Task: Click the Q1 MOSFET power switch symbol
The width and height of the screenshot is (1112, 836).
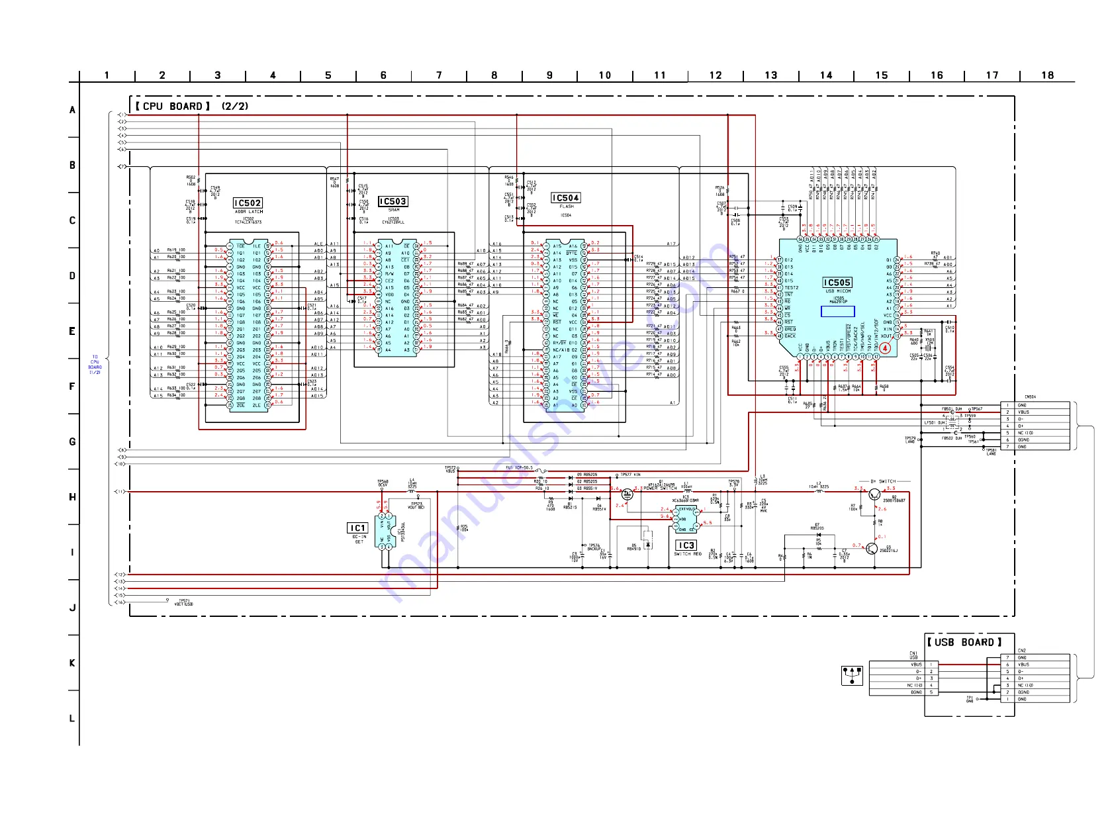Action: pos(627,494)
